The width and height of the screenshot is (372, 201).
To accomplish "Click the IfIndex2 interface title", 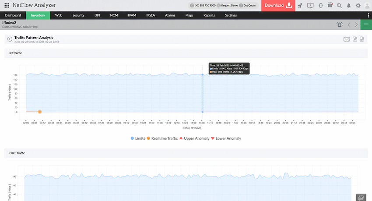I will pyautogui.click(x=9, y=22).
